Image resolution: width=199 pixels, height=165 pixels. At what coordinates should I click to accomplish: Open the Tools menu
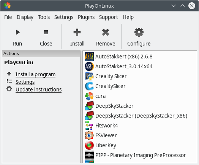click(x=44, y=17)
